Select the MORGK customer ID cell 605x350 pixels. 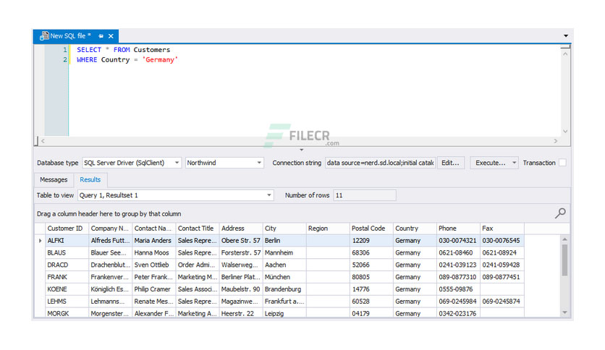click(x=67, y=313)
